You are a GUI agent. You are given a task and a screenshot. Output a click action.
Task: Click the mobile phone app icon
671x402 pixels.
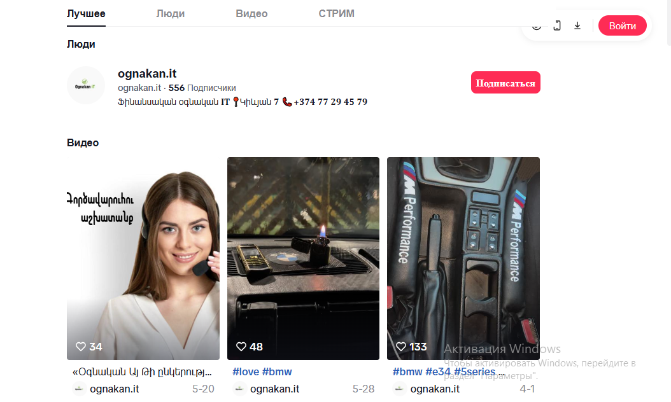click(x=557, y=25)
